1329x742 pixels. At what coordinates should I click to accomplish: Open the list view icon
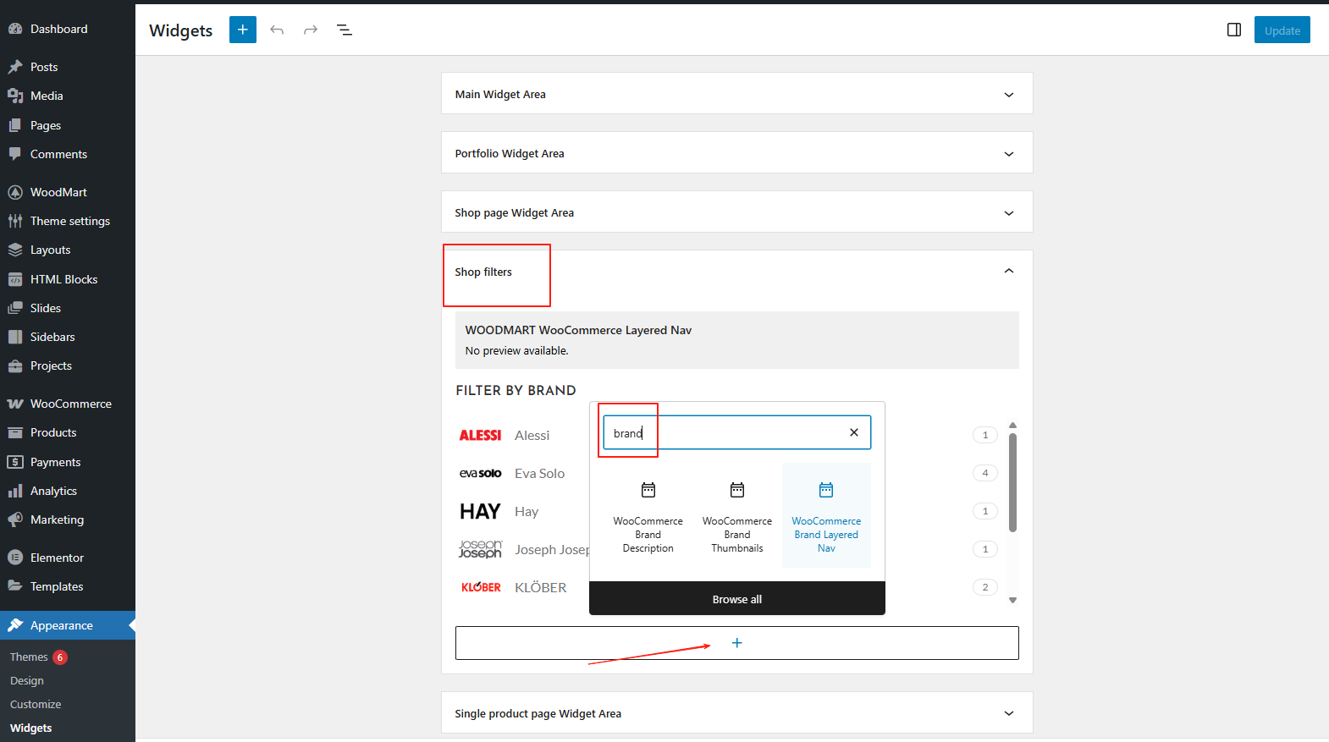point(345,30)
